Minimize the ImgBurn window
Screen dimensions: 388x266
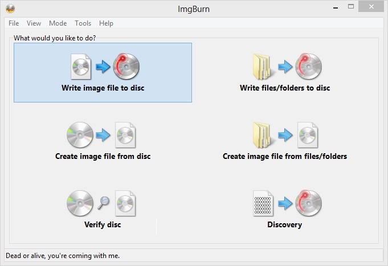coord(336,7)
